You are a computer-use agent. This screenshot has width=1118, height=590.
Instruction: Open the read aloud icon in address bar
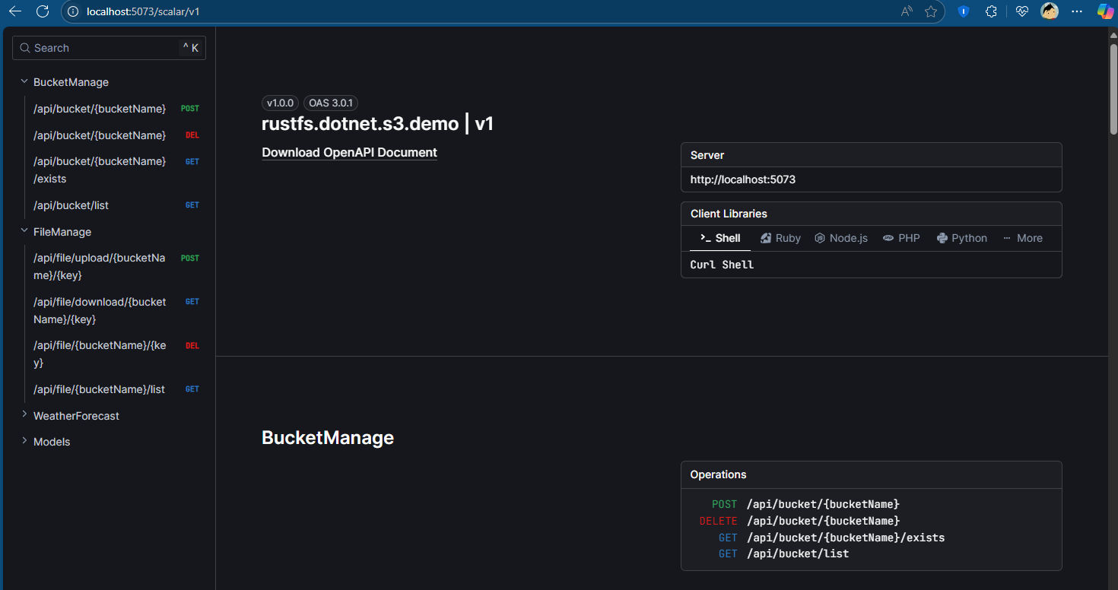tap(907, 11)
